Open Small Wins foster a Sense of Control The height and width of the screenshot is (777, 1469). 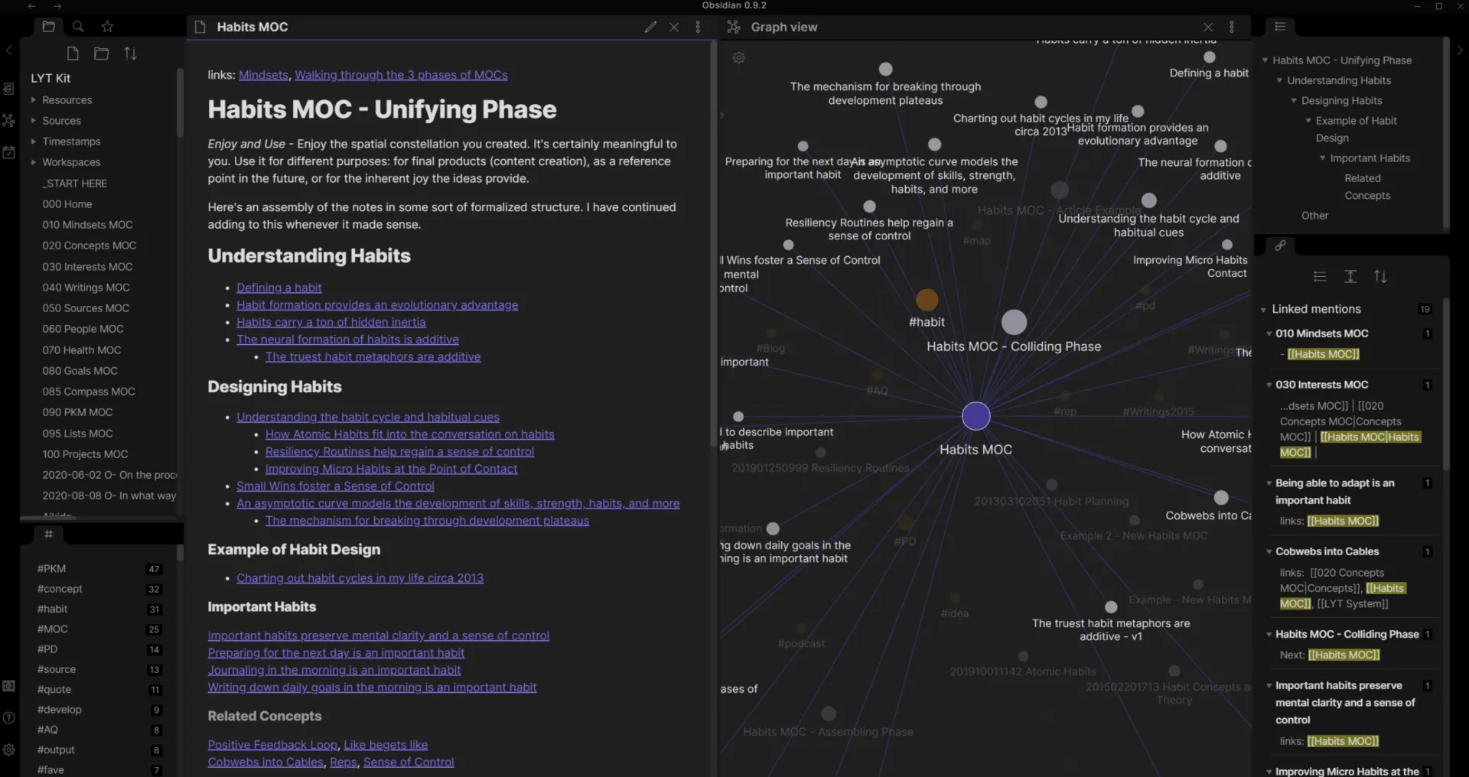click(335, 486)
